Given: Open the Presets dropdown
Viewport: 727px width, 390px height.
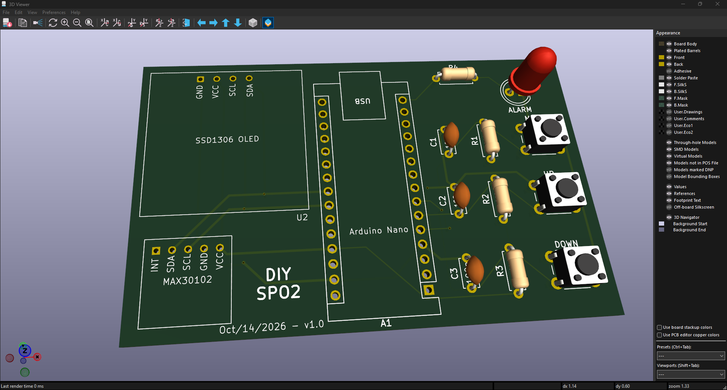Looking at the screenshot, I should 691,356.
